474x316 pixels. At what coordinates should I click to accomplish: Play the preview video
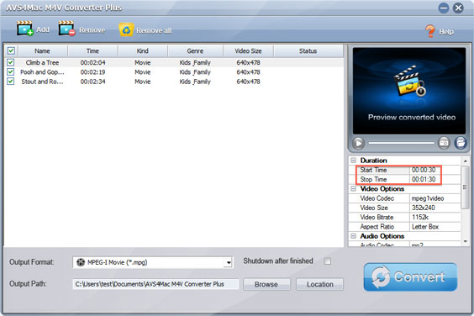(359, 143)
